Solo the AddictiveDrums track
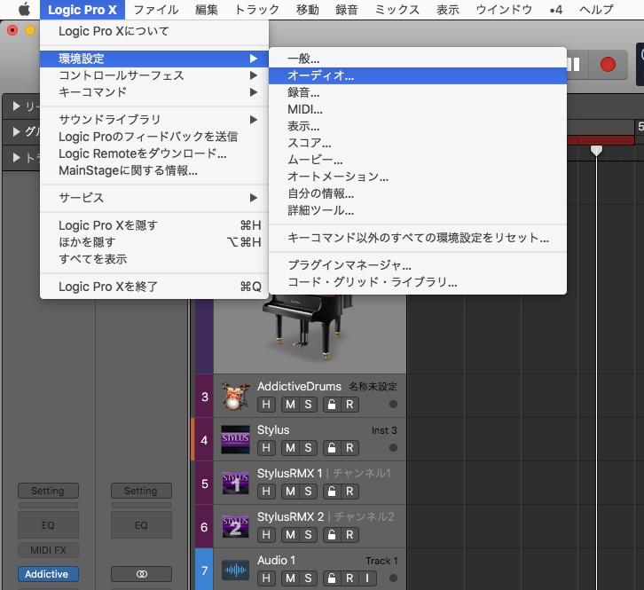644x590 pixels. coord(308,405)
